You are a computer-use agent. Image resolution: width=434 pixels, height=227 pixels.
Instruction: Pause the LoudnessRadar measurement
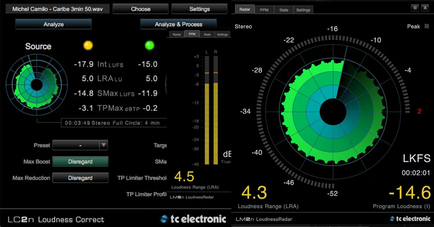[x=414, y=7]
